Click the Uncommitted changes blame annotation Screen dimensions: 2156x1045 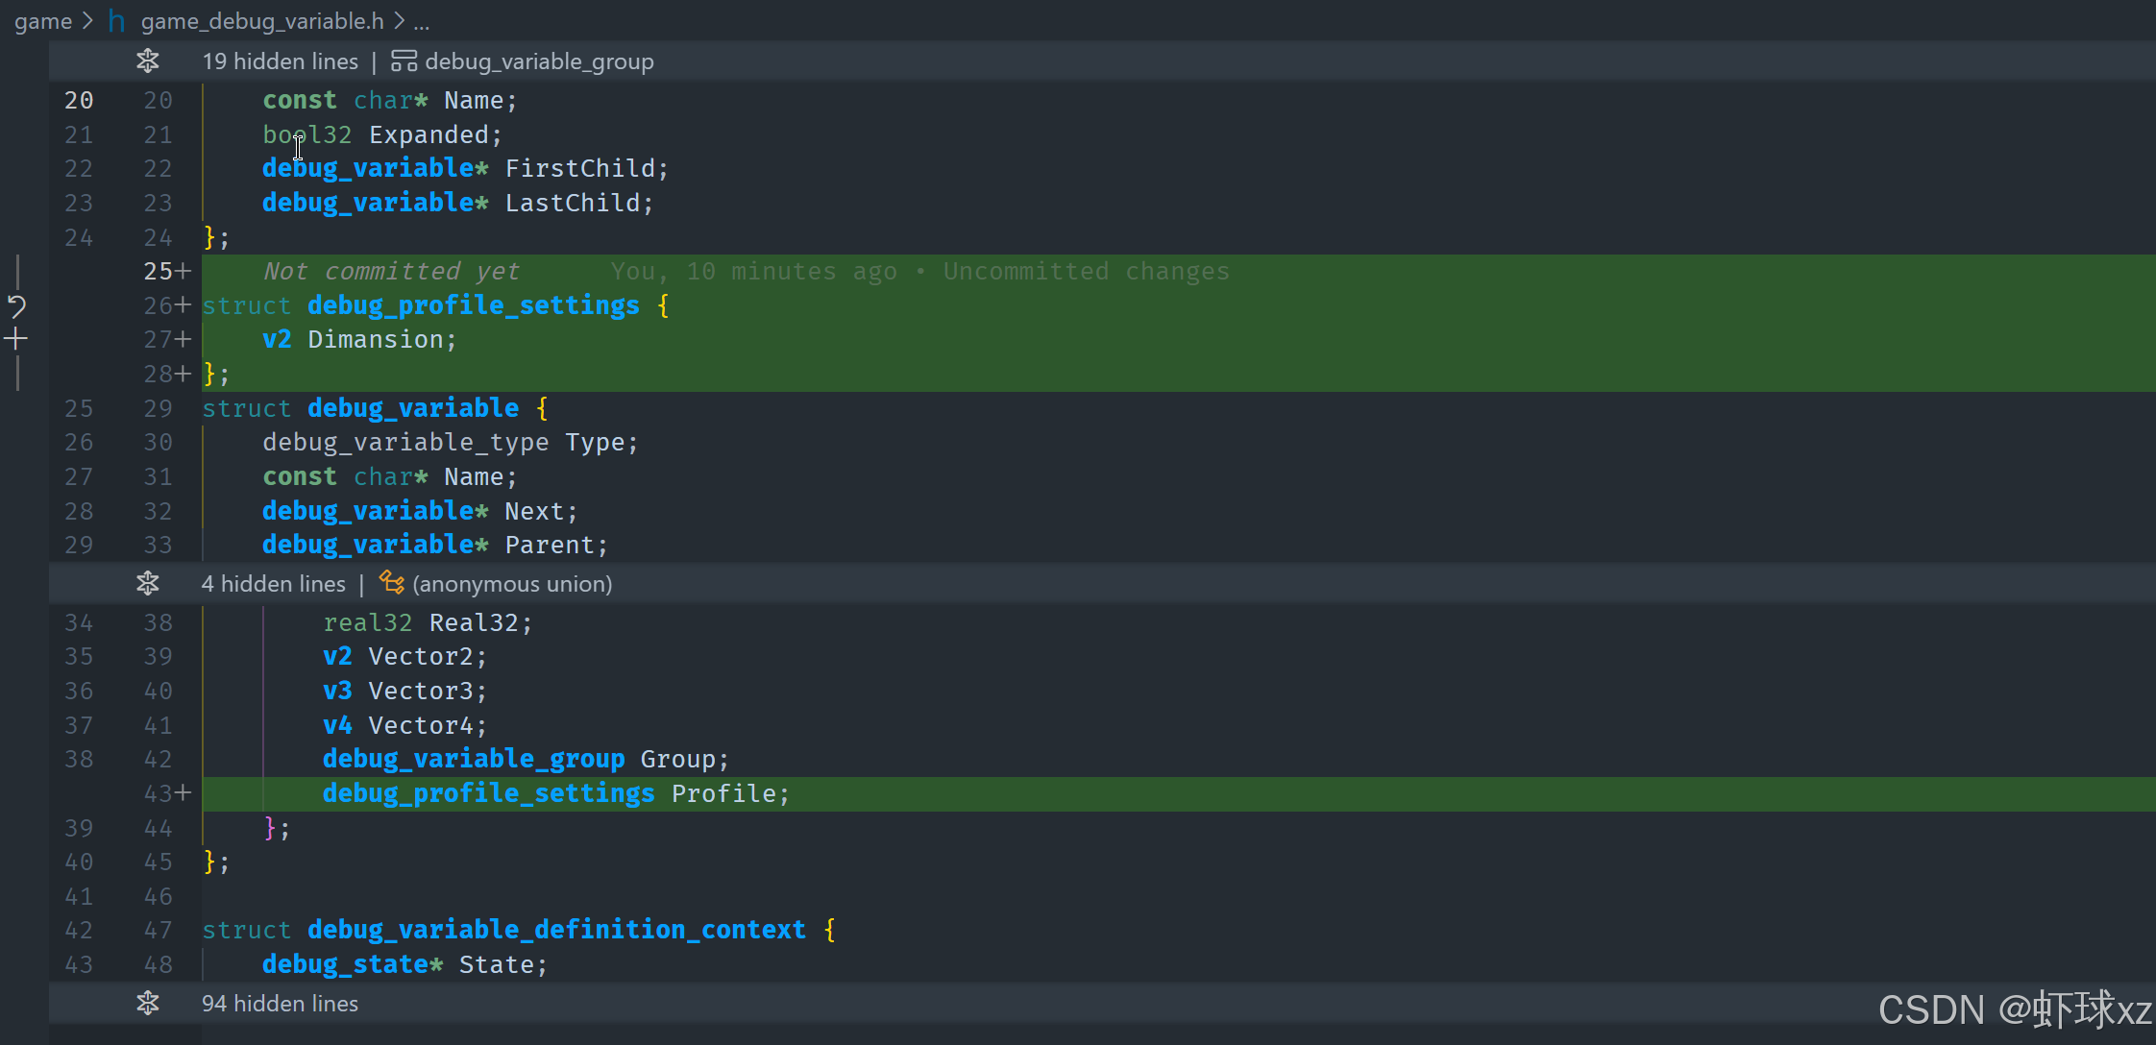click(1086, 272)
